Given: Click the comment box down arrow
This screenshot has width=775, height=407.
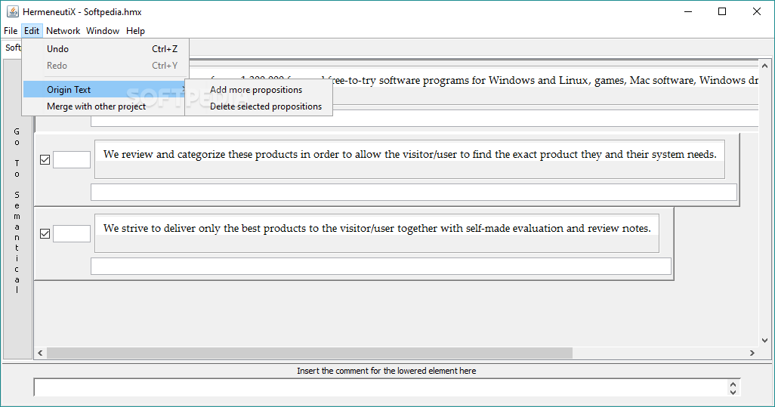Looking at the screenshot, I should tap(733, 392).
